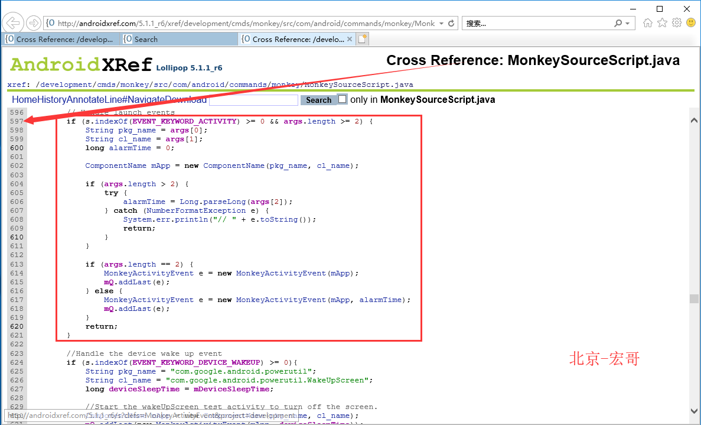This screenshot has width=701, height=425.
Task: Open EVENT_KEYWORD_ACTIVITY reference on line 597
Action: coord(184,121)
